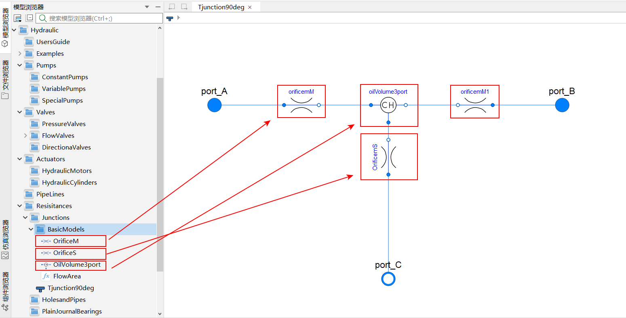Click the T-junction icon in breadcrumb bar

(170, 18)
